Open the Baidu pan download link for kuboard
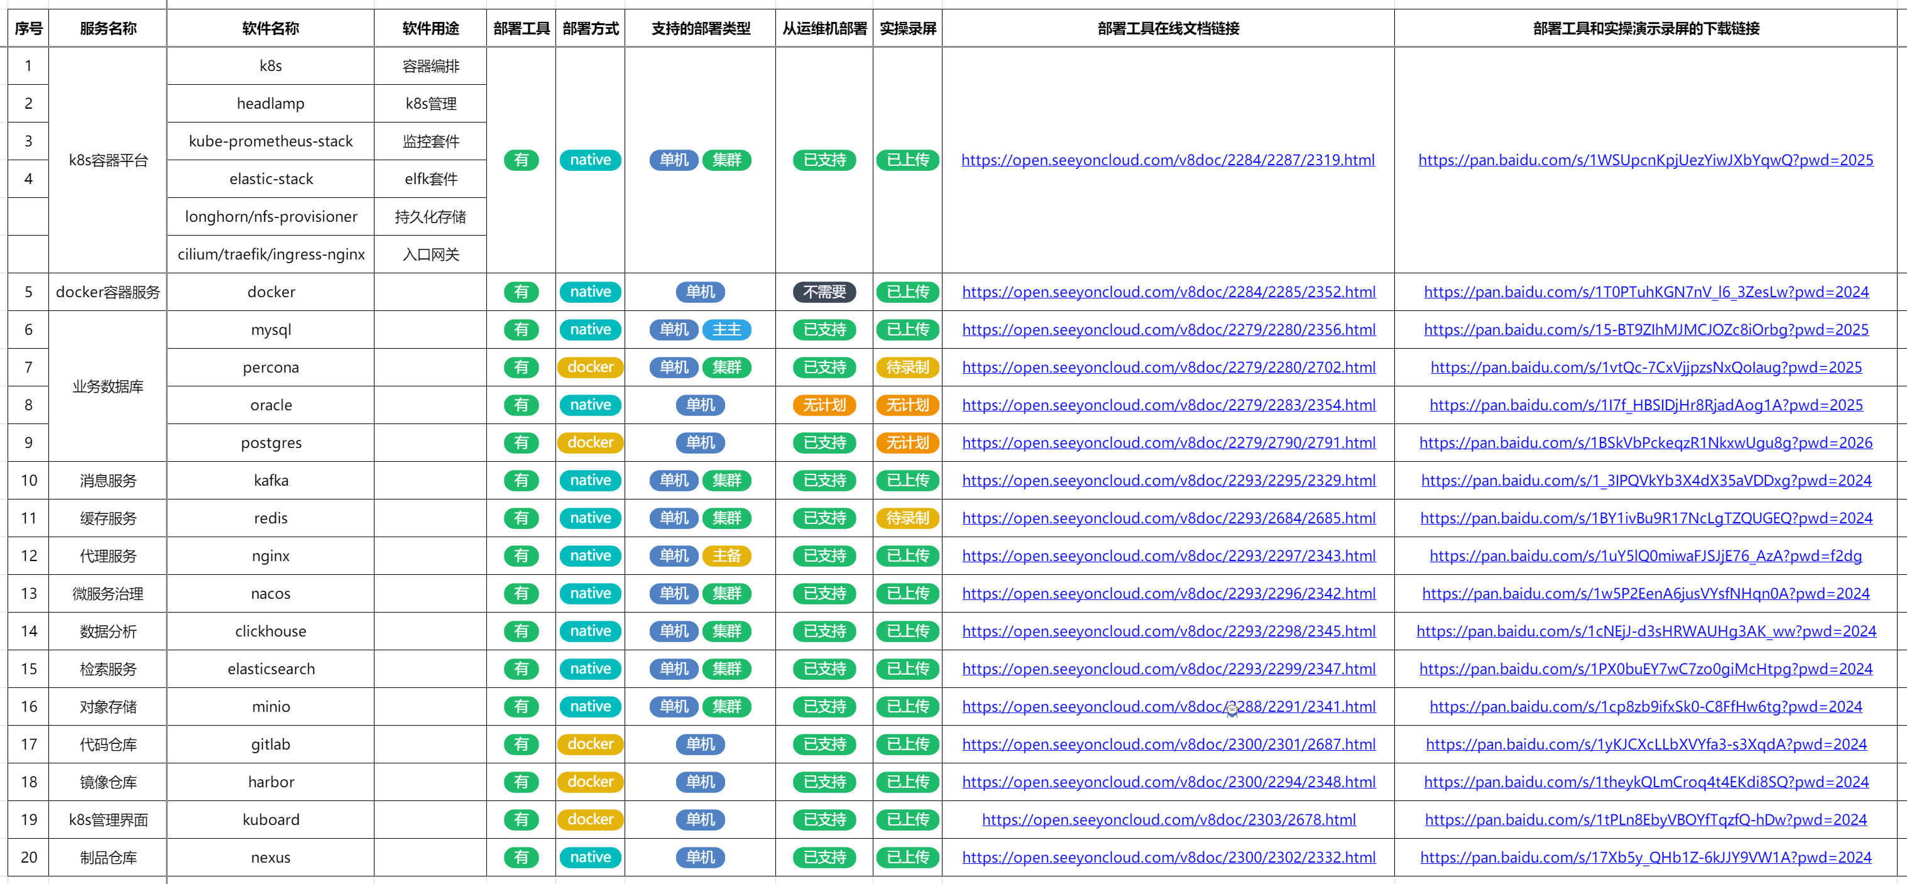The height and width of the screenshot is (884, 1907). pyautogui.click(x=1646, y=821)
